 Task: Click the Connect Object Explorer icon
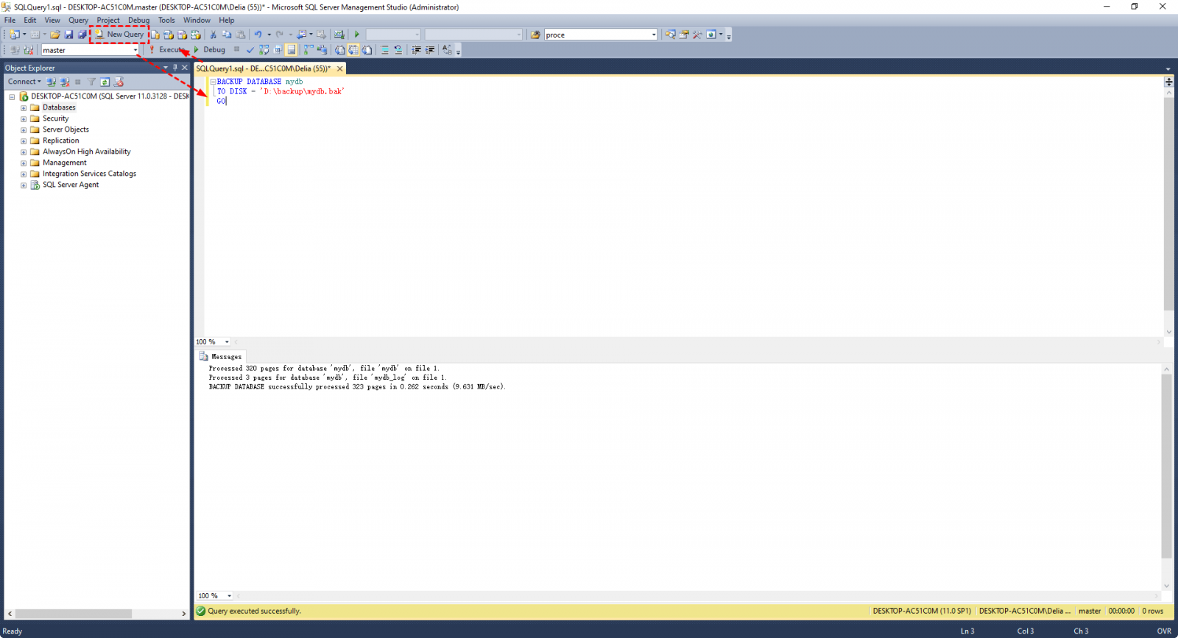(51, 82)
